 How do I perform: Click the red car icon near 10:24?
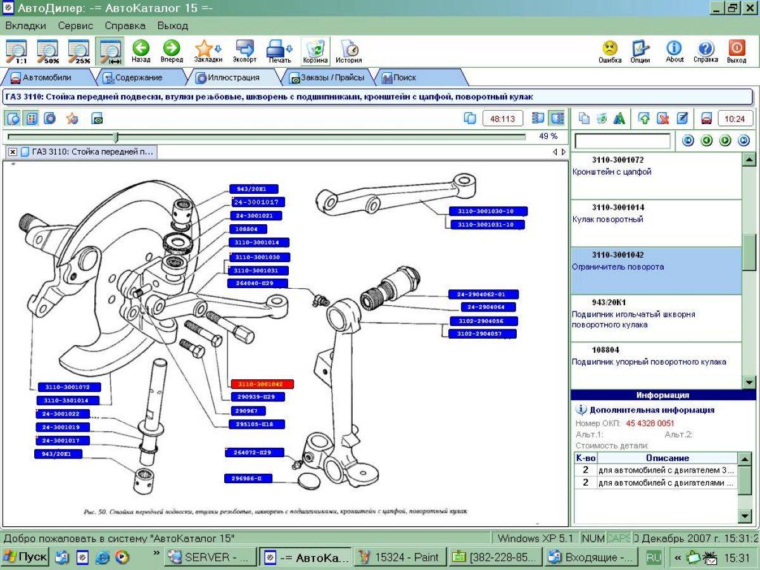click(x=706, y=118)
